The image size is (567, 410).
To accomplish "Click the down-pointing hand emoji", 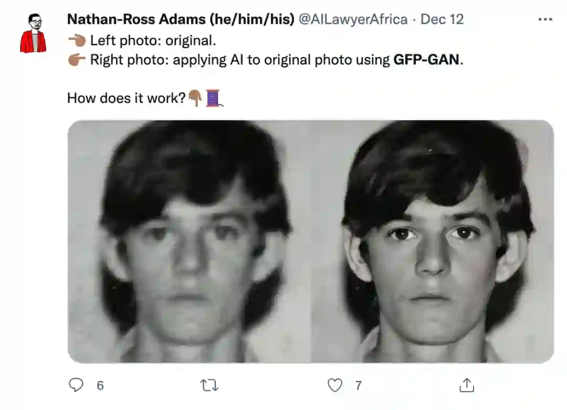I will point(195,98).
